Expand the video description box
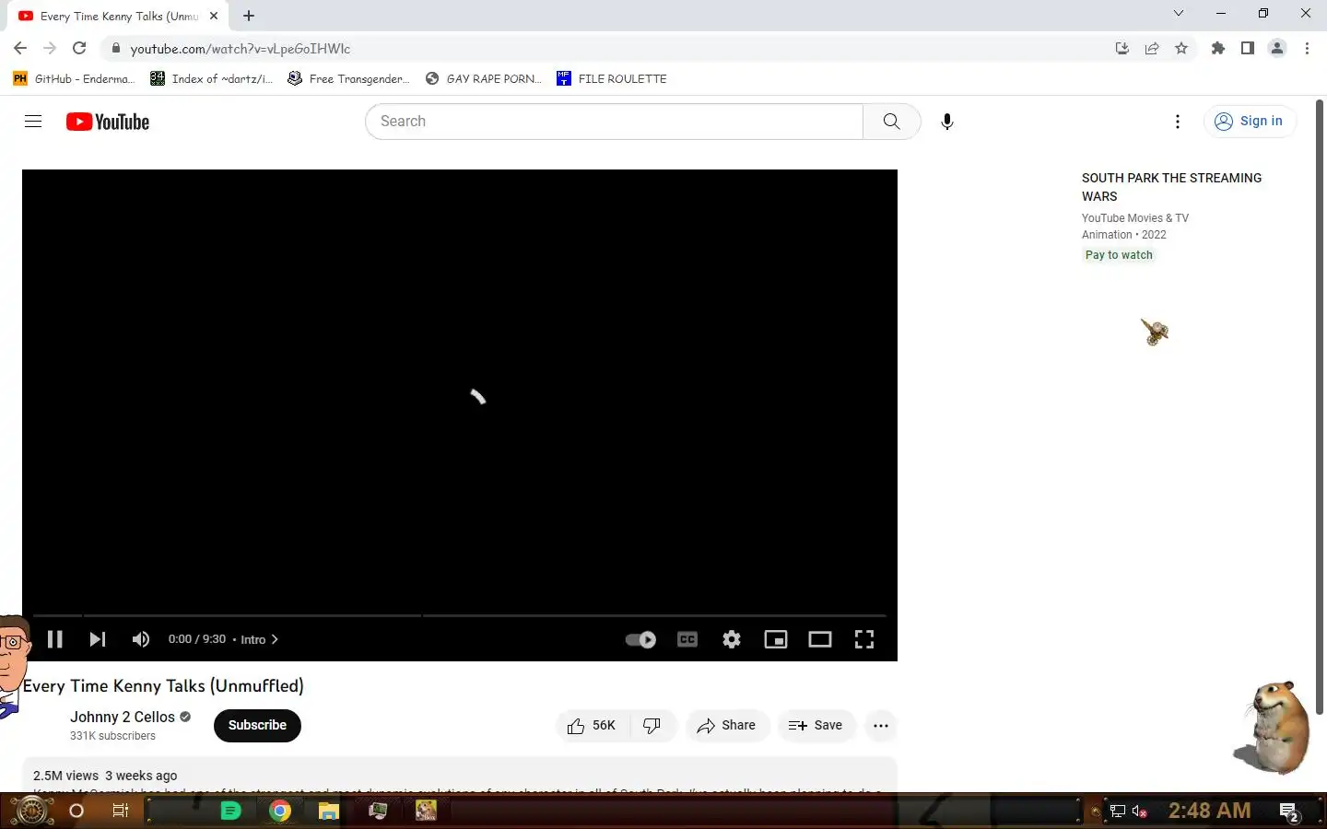Viewport: 1327px width, 829px height. (460, 776)
